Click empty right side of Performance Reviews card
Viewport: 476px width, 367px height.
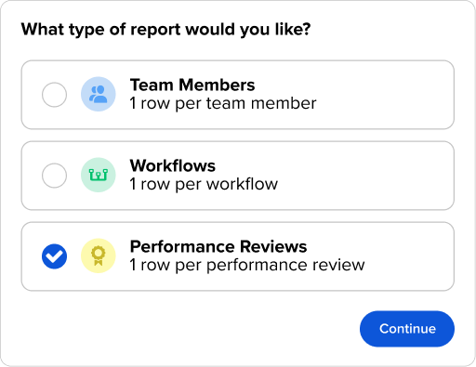[x=409, y=256]
